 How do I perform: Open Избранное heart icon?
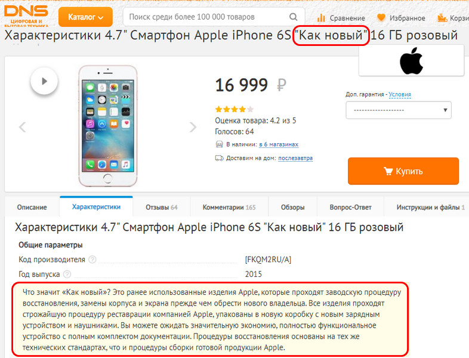tap(381, 18)
